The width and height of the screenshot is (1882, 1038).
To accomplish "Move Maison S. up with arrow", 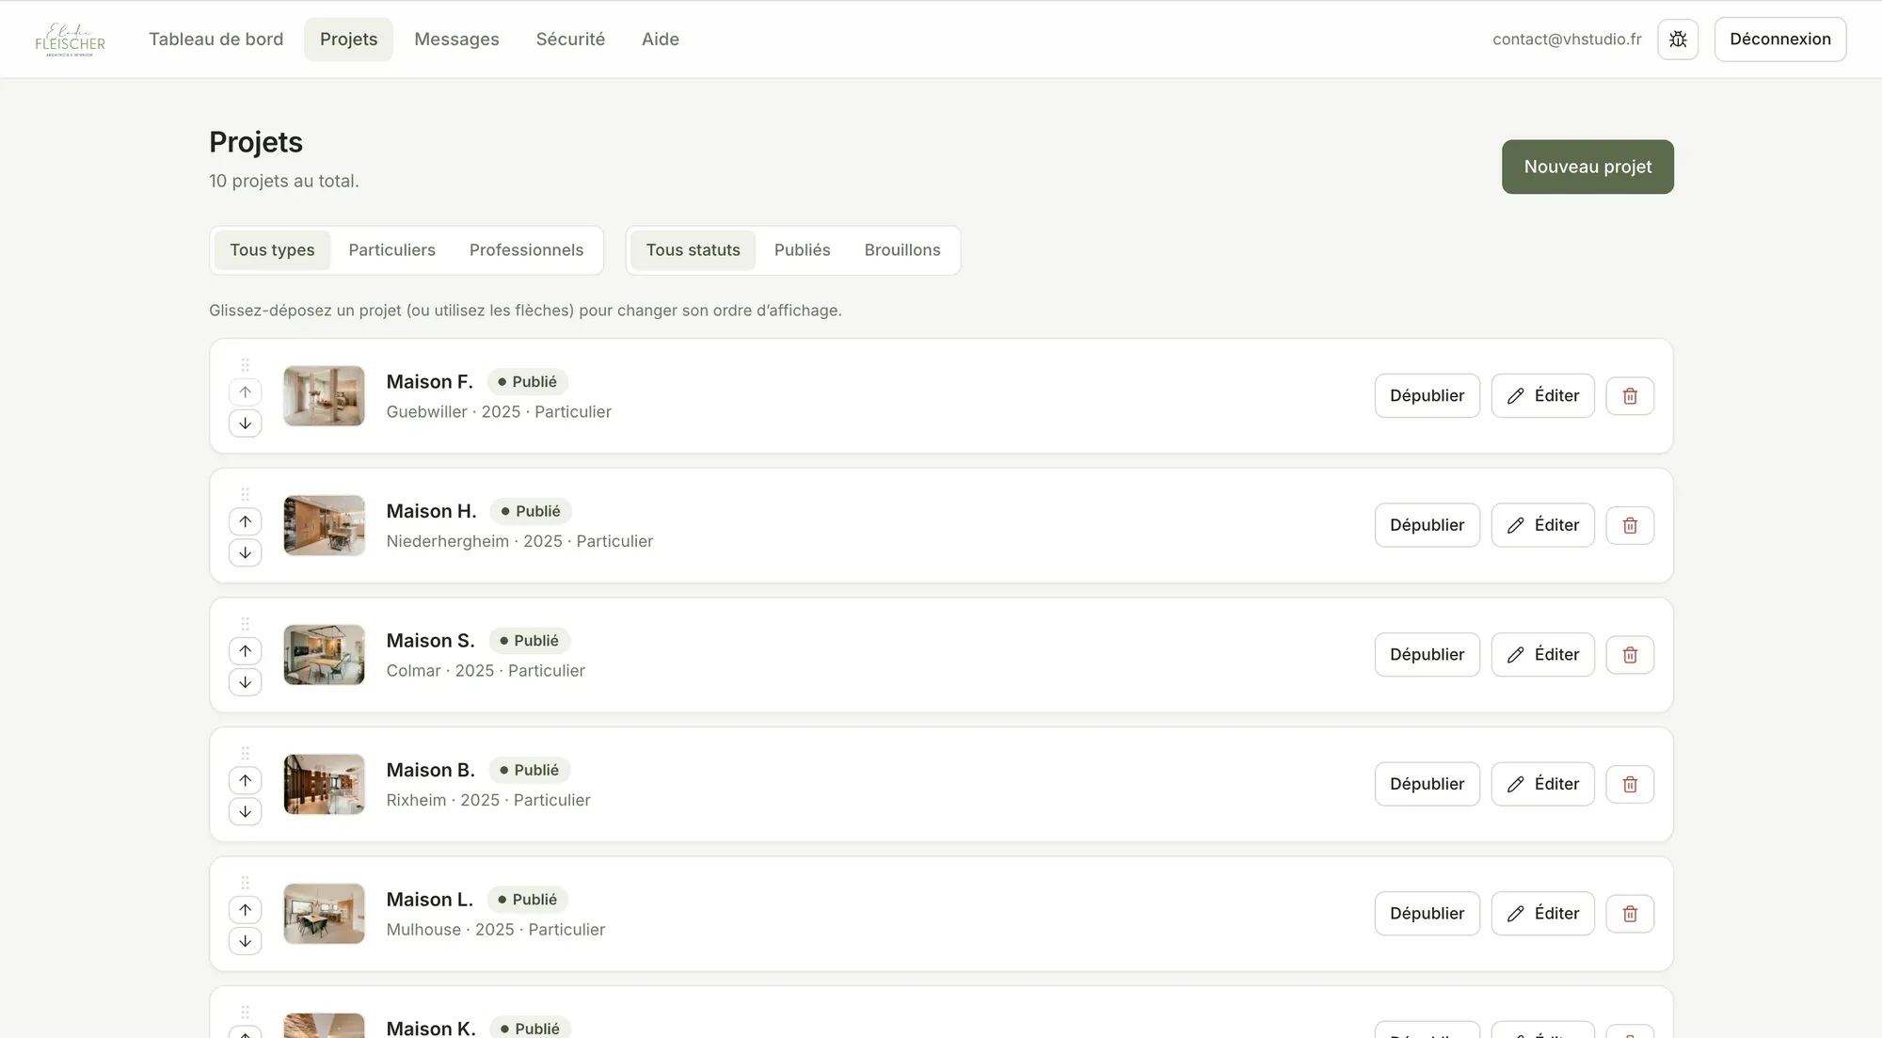I will [245, 651].
